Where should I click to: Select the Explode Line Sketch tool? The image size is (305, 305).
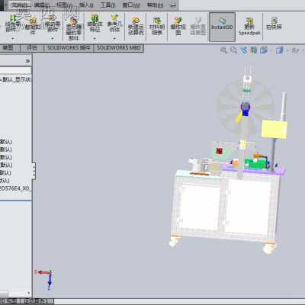(x=197, y=26)
